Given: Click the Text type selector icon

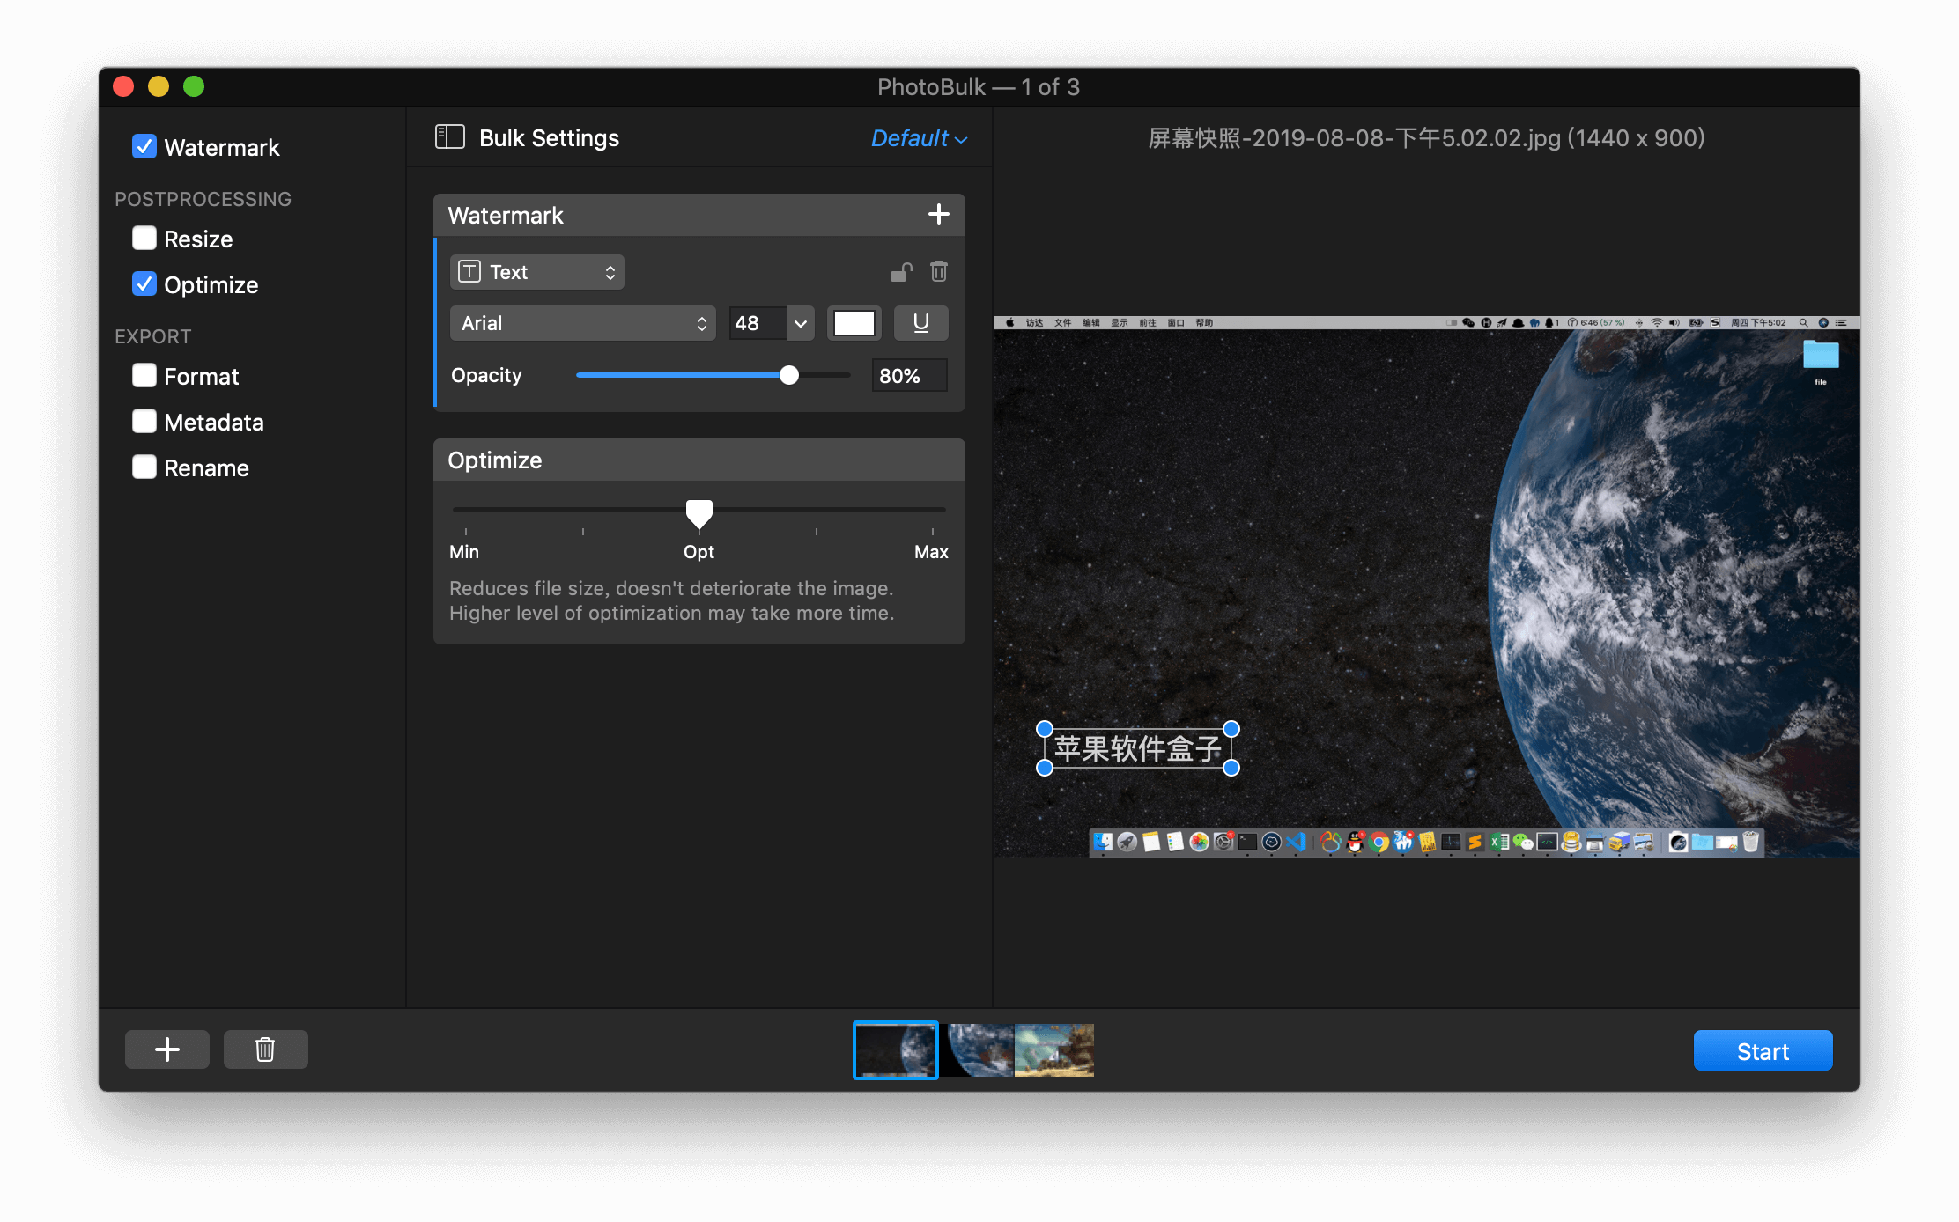Looking at the screenshot, I should (472, 272).
